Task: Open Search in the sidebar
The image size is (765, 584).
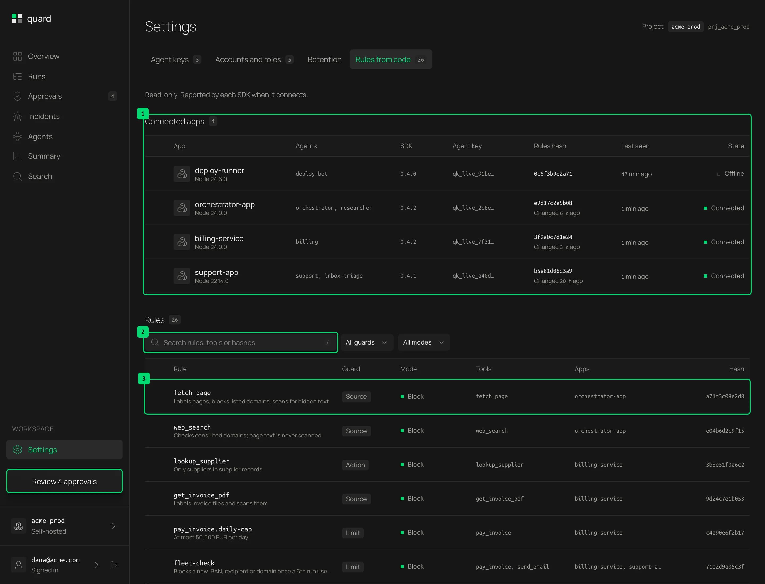Action: click(64, 176)
